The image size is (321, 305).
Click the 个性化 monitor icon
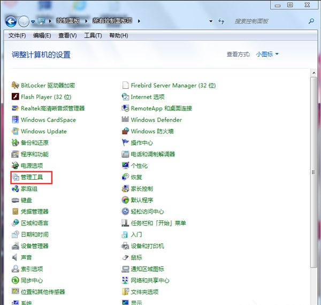(125, 165)
